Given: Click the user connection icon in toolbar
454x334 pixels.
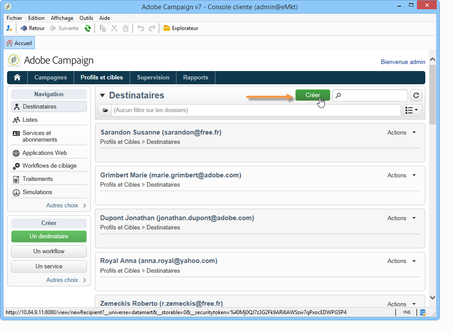Looking at the screenshot, I should 9,28.
